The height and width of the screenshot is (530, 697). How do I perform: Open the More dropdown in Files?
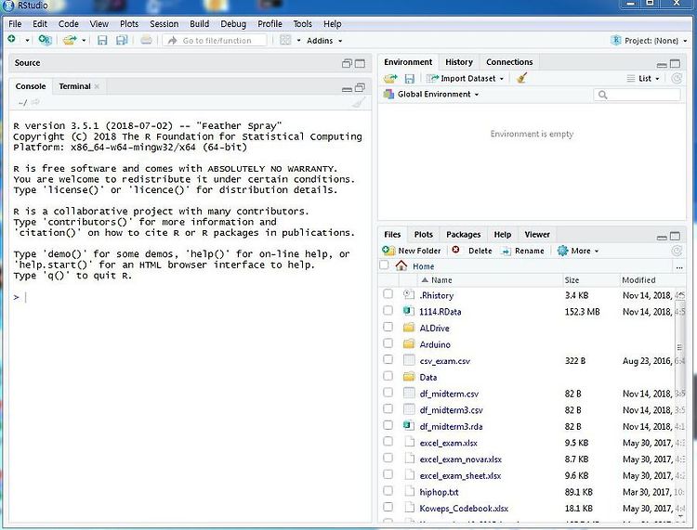click(x=578, y=251)
